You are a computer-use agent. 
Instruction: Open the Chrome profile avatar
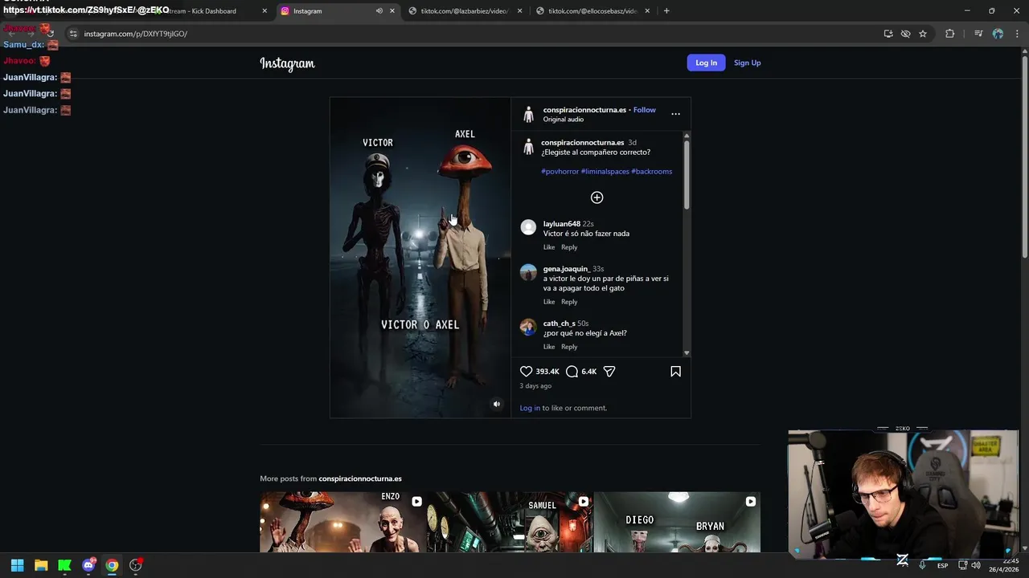(998, 34)
